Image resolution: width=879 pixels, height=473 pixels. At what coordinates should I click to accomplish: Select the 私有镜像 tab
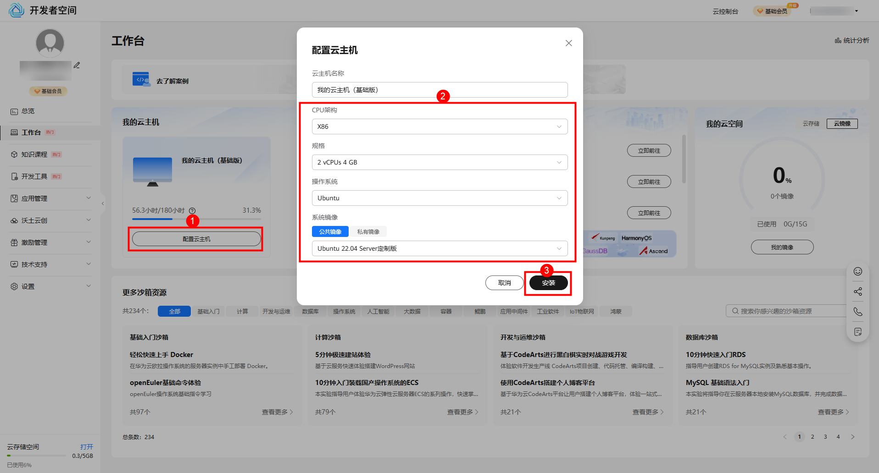click(368, 232)
